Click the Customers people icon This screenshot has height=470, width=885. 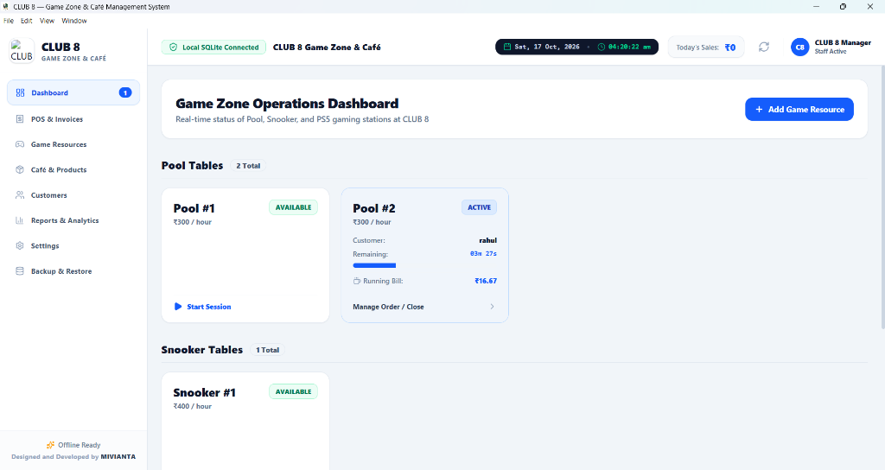click(20, 195)
